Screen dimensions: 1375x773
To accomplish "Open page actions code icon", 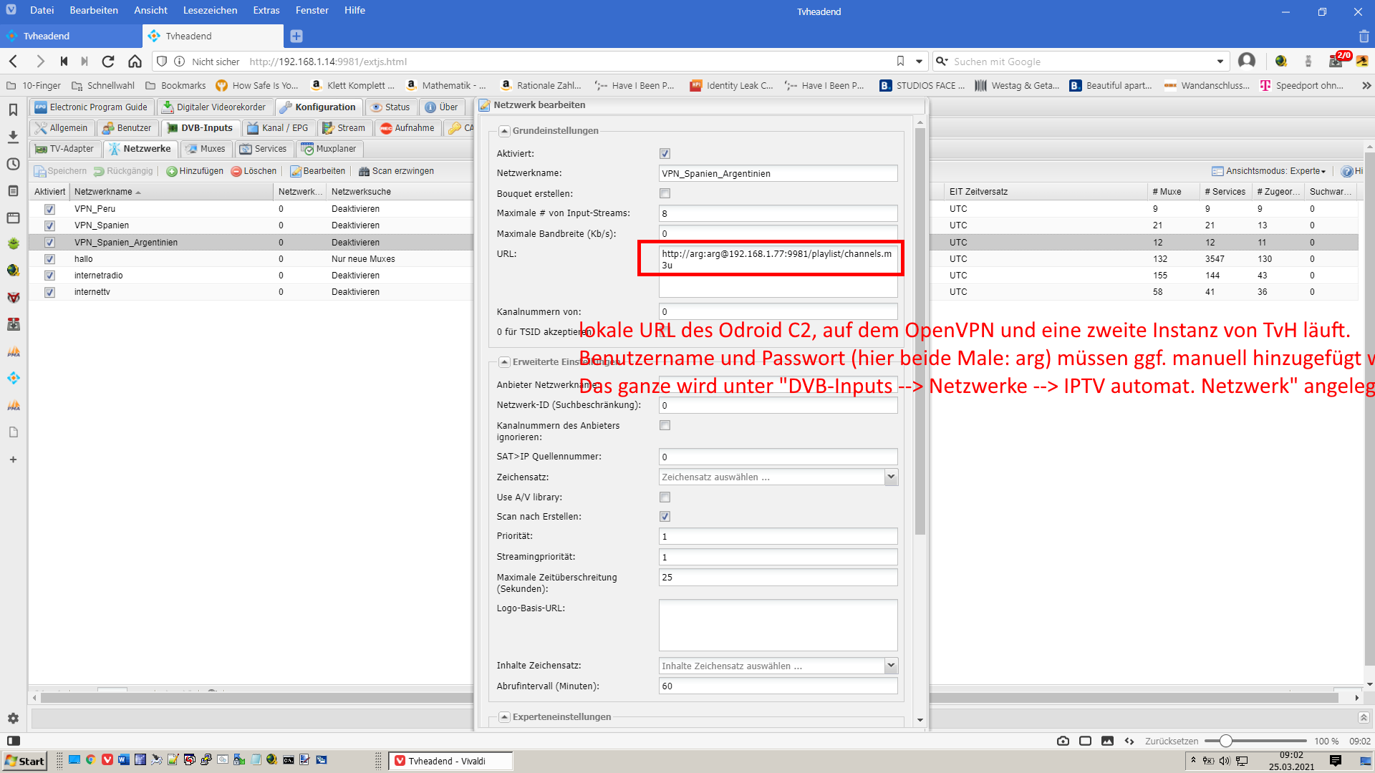I will [x=1129, y=741].
